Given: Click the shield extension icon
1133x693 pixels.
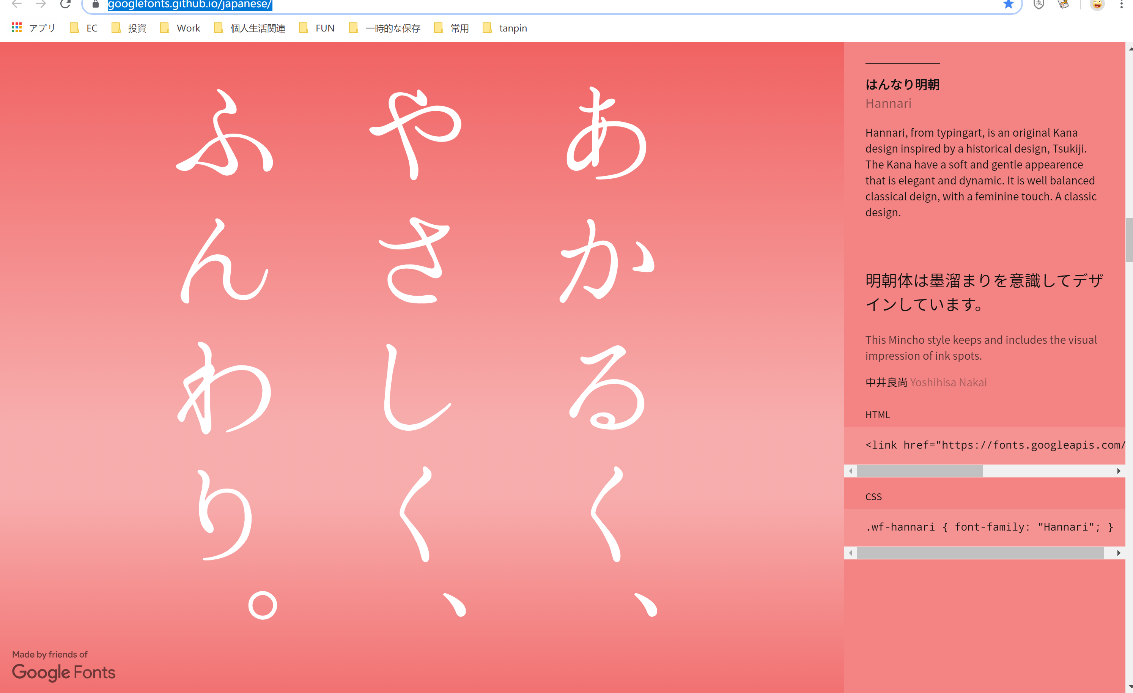Looking at the screenshot, I should [1039, 5].
